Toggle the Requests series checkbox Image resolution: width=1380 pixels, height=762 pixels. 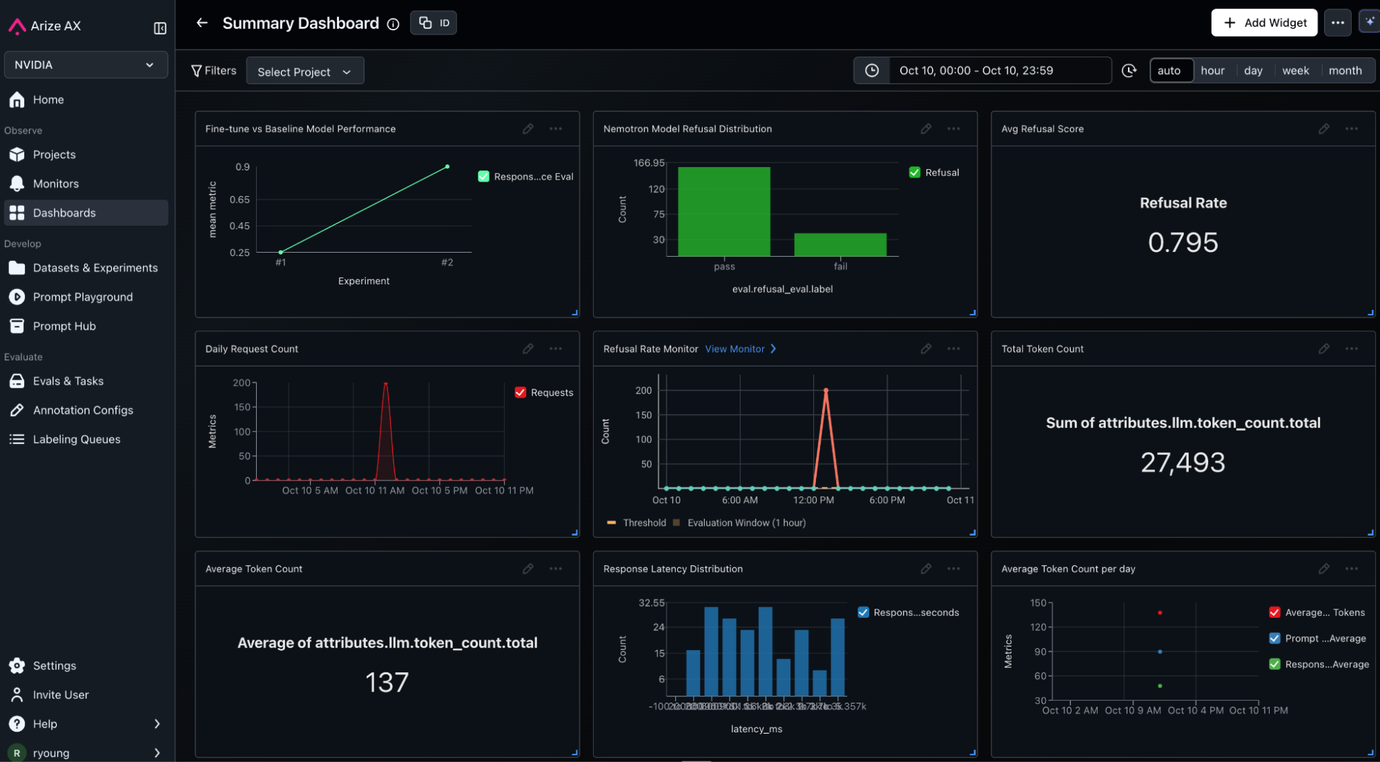[x=521, y=393]
